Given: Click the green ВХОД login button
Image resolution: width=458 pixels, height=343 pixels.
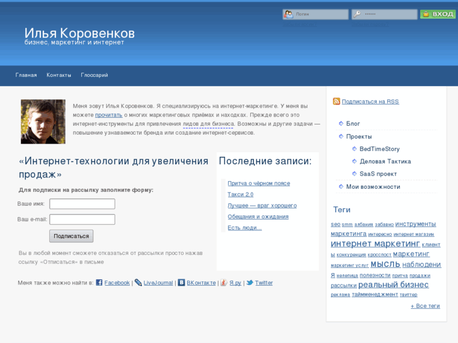Looking at the screenshot, I should (x=438, y=14).
